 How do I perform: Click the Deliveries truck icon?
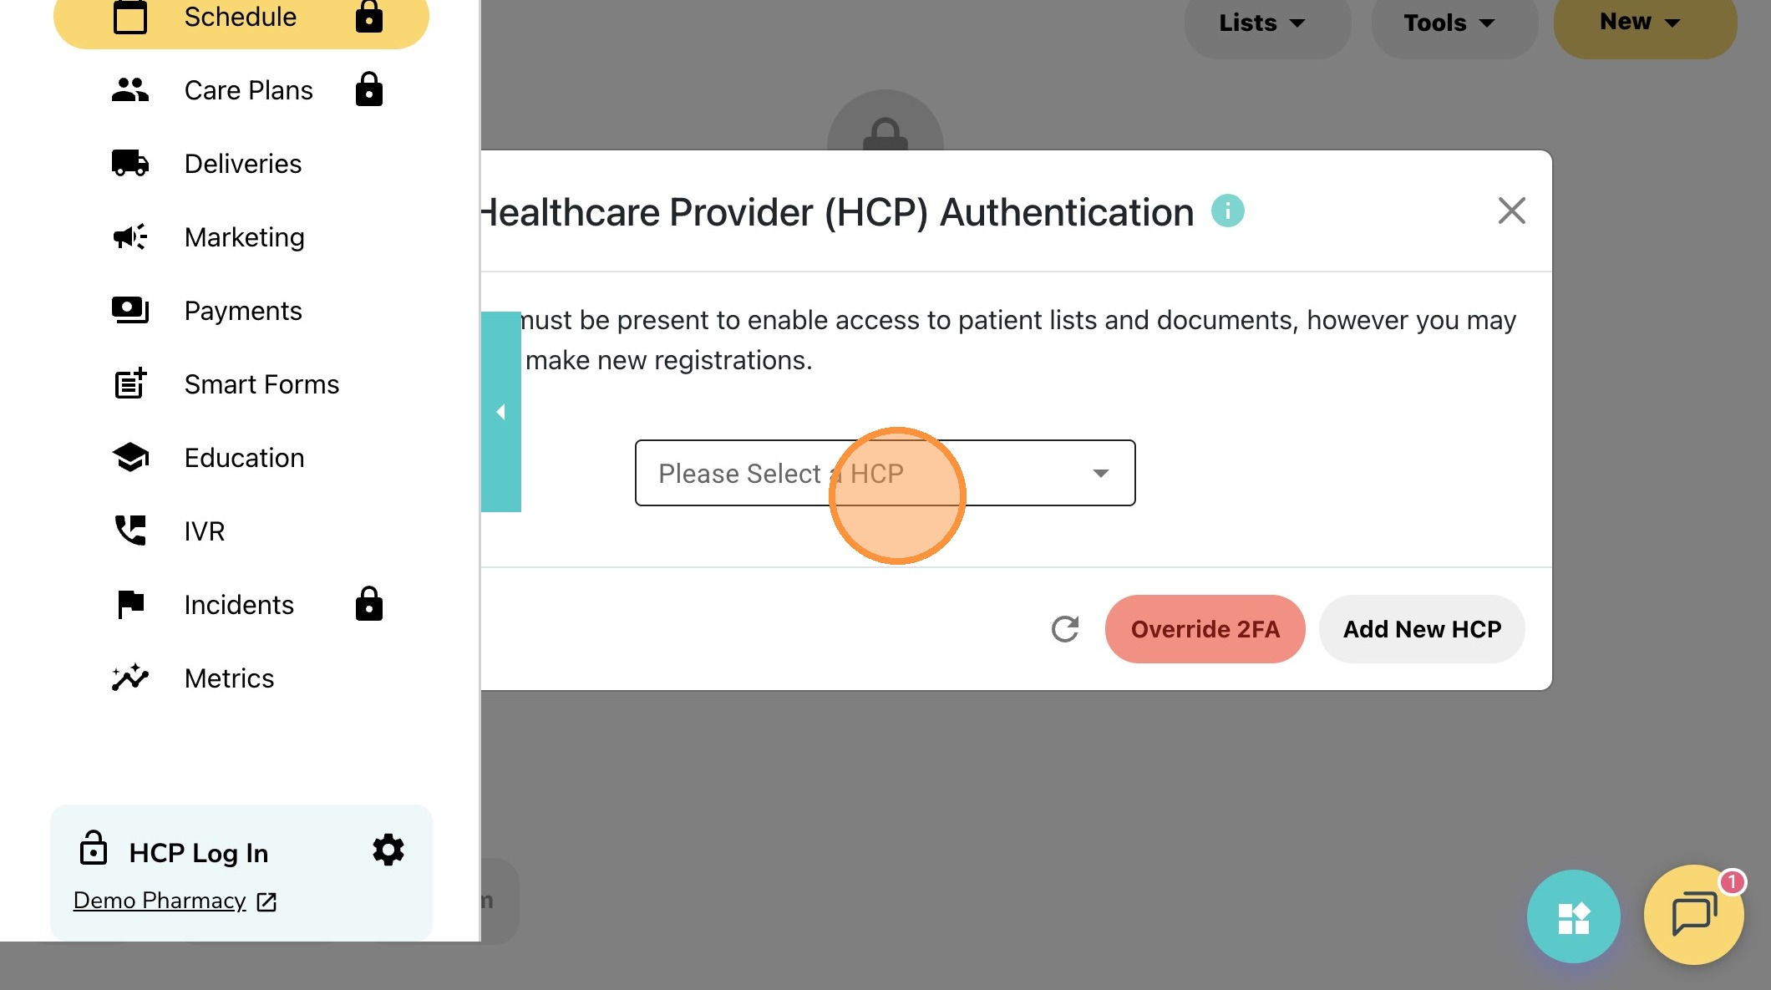130,163
